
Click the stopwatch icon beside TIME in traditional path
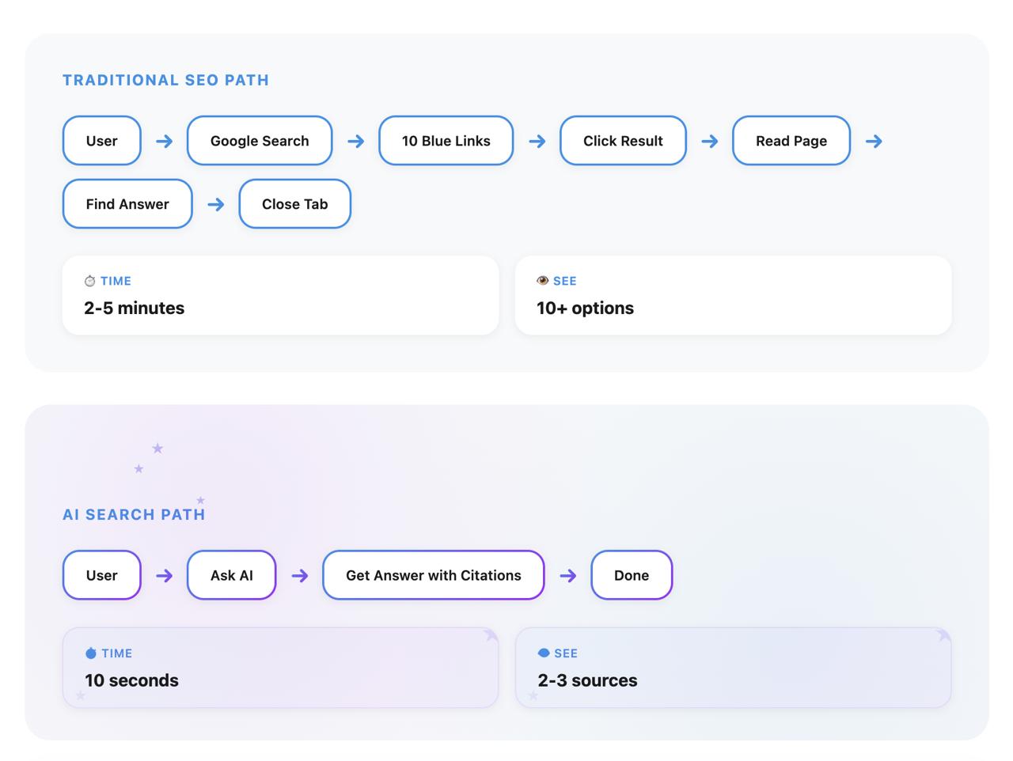click(x=89, y=281)
